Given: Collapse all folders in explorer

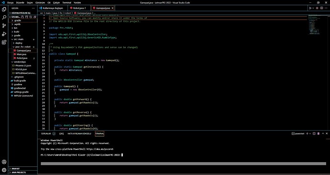Looking at the screenshot, I should click(x=35, y=17).
